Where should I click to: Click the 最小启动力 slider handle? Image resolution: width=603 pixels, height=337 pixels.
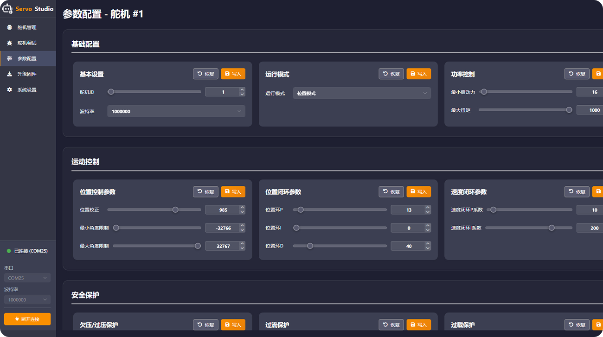click(x=484, y=92)
